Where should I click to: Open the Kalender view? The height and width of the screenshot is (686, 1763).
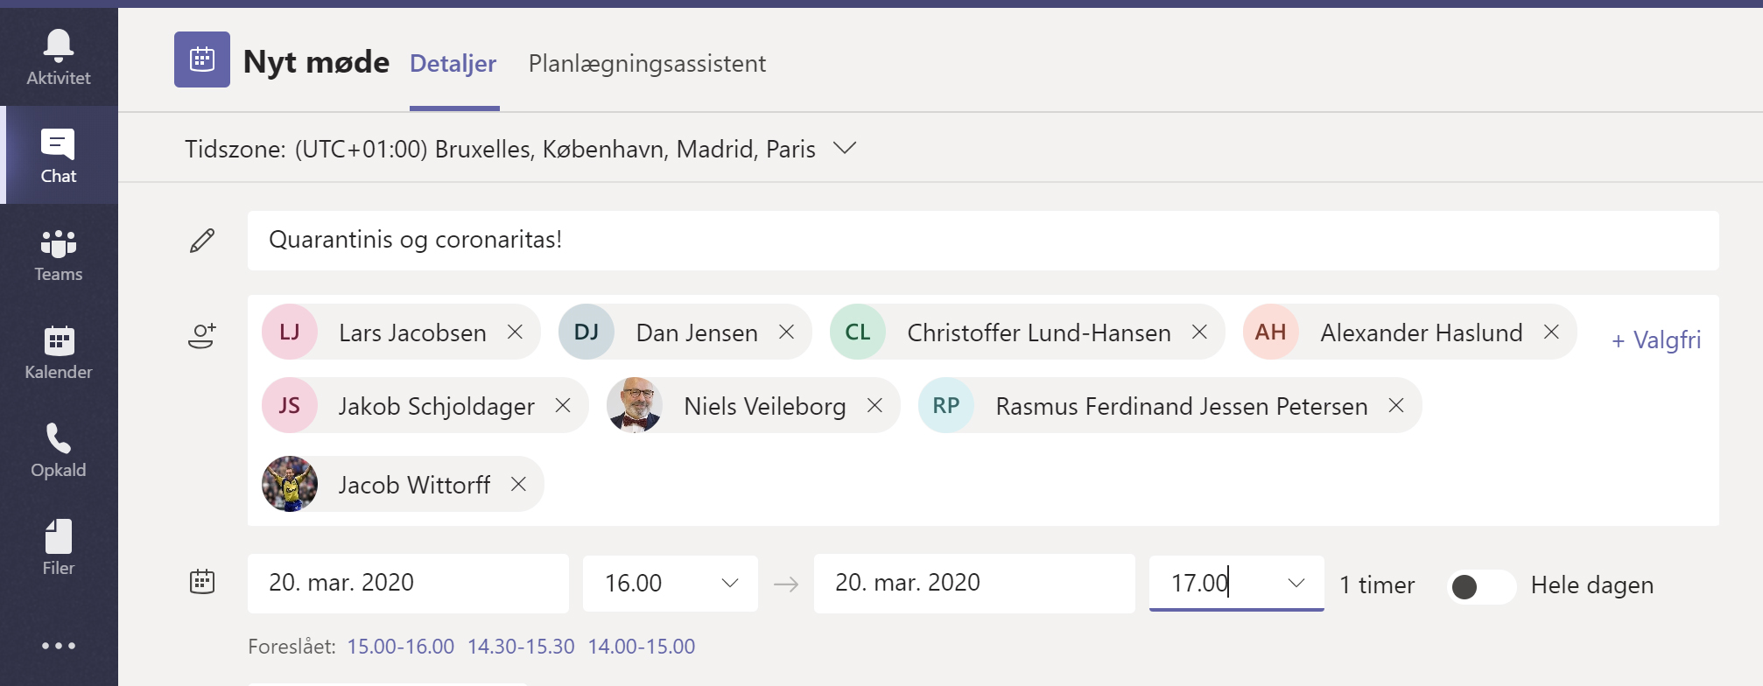coord(59,353)
